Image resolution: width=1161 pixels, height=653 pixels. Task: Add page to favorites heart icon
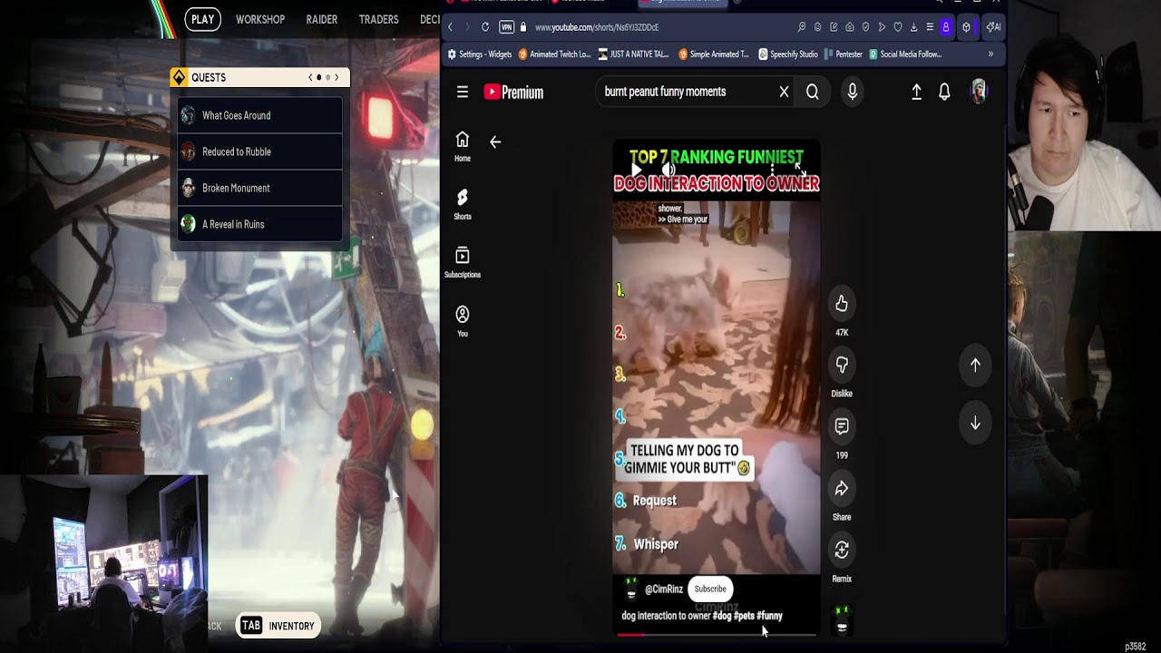click(898, 27)
